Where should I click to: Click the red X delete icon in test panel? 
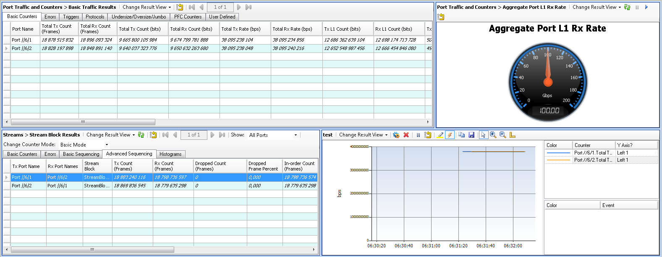[x=406, y=135]
